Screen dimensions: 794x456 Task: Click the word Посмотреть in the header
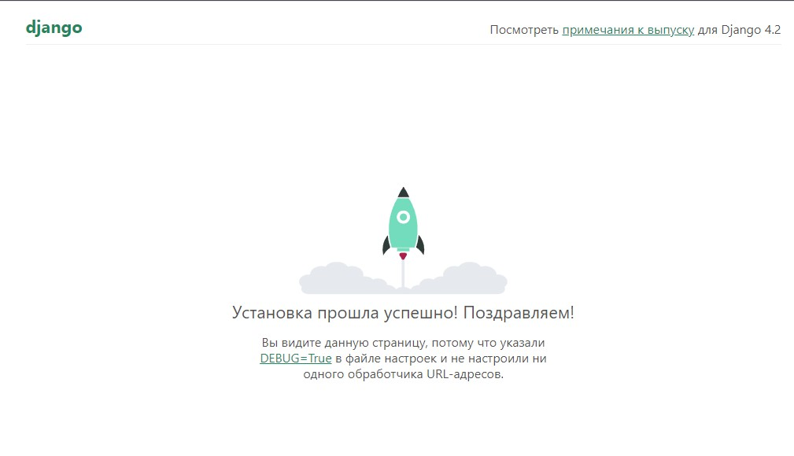[x=524, y=30]
